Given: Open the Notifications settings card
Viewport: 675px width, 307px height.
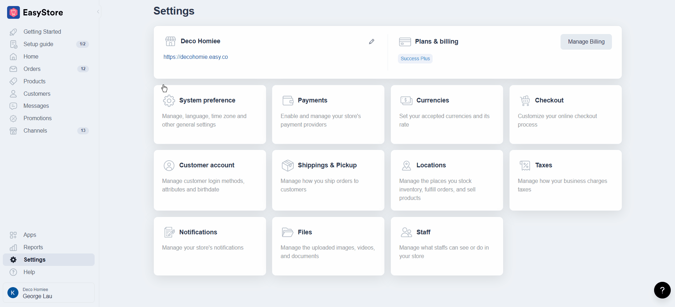Looking at the screenshot, I should [209, 246].
